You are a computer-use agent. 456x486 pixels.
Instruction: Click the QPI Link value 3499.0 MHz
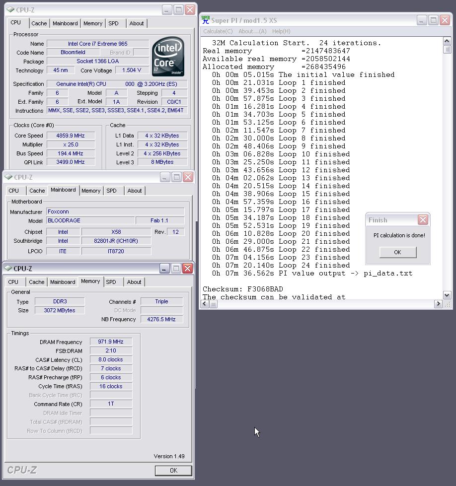tap(71, 162)
